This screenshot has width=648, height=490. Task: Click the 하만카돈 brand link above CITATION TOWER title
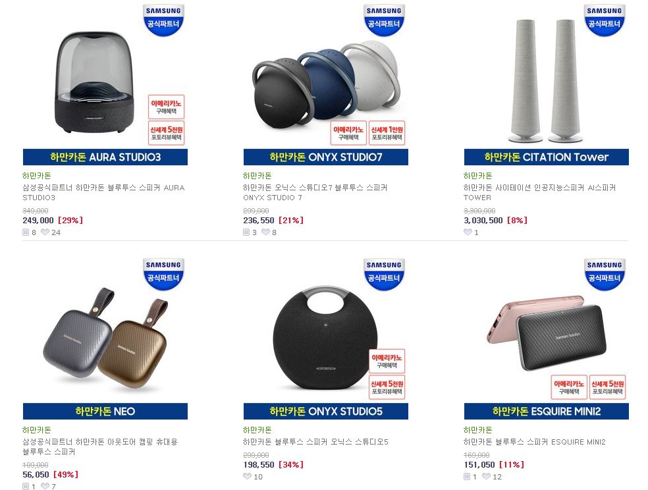coord(477,176)
